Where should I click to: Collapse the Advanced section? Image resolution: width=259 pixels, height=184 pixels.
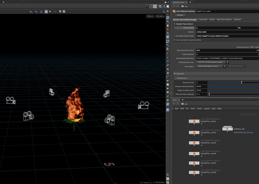175,73
